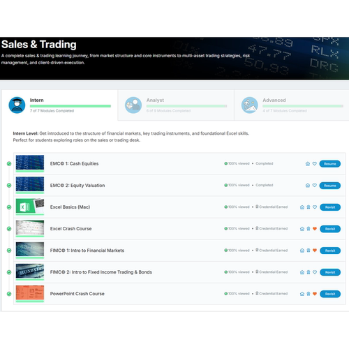Click the credential badge icon on Excel Basics (Mac) row
This screenshot has width=349, height=349.
(x=309, y=207)
